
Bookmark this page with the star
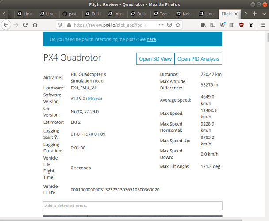tap(178, 25)
